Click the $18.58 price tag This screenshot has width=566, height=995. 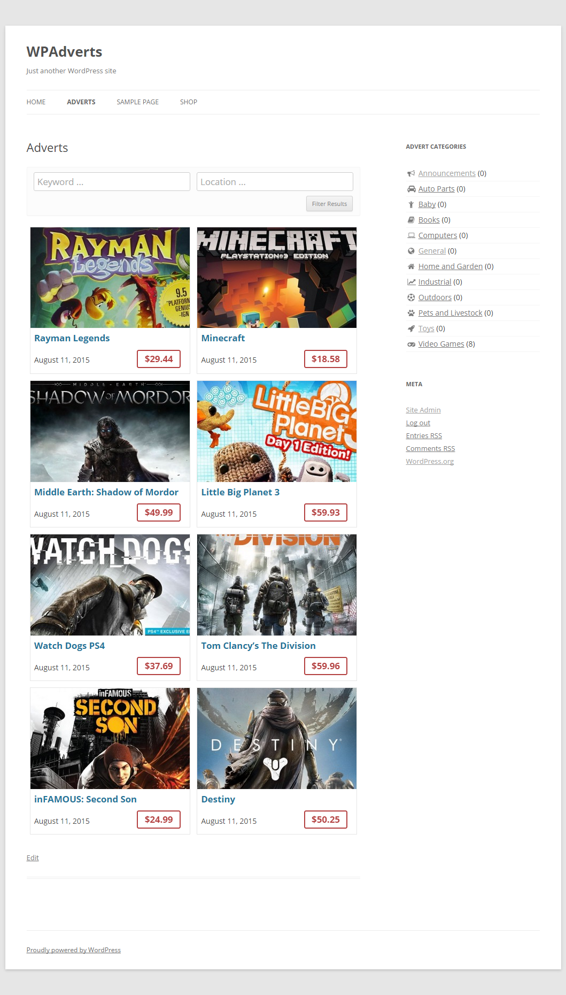(x=325, y=359)
